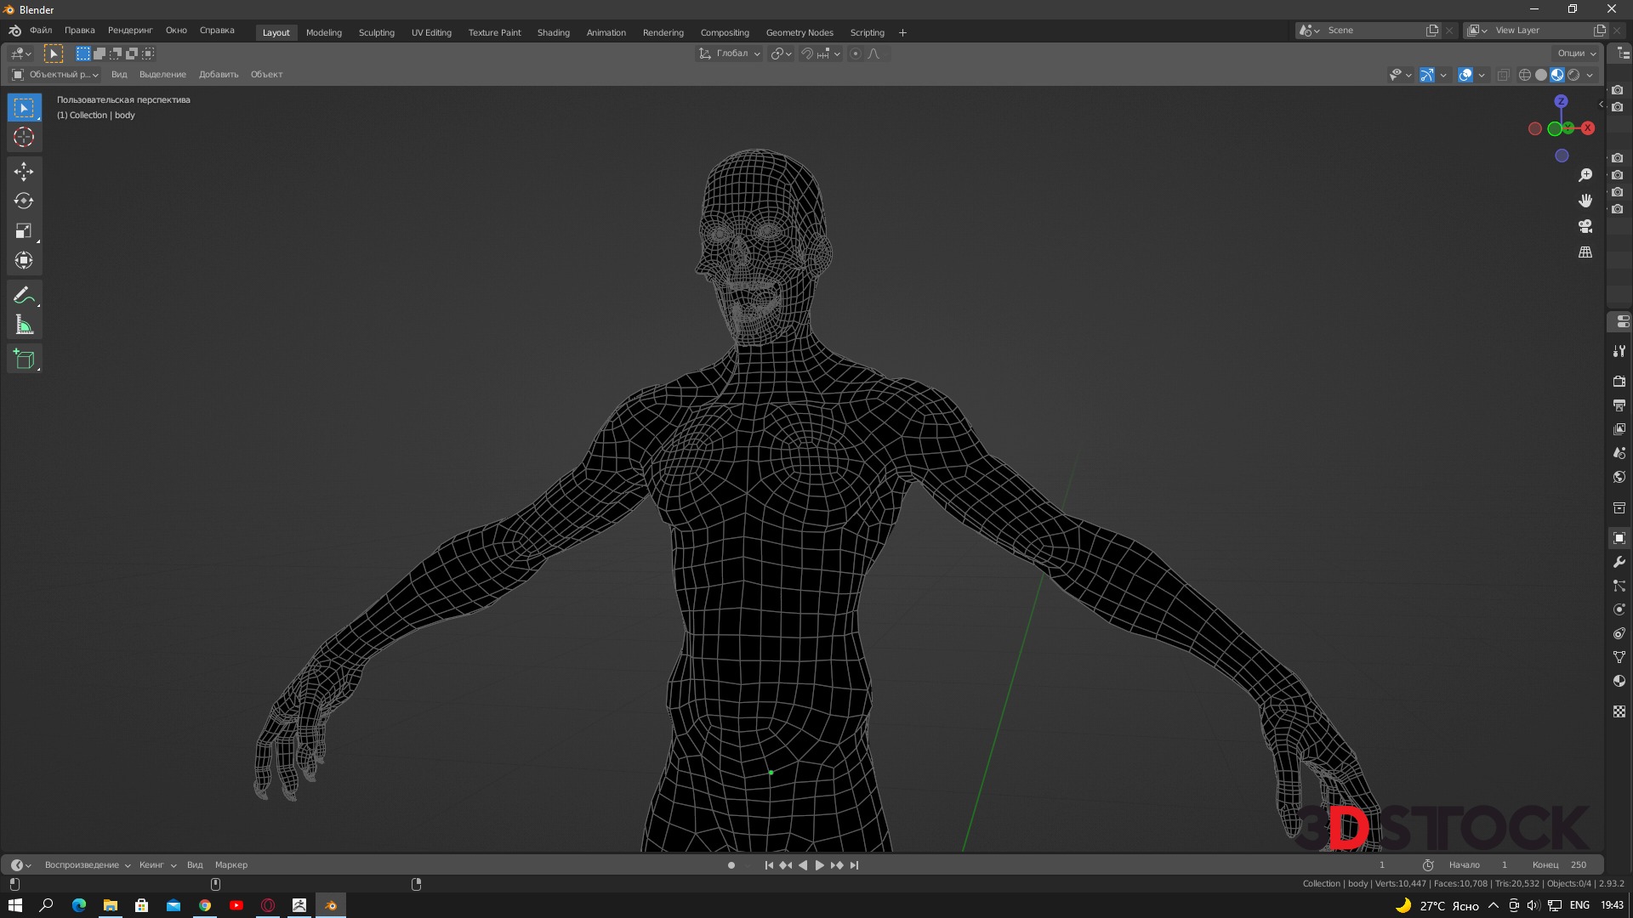Toggle X-ray mode in header

click(1503, 75)
